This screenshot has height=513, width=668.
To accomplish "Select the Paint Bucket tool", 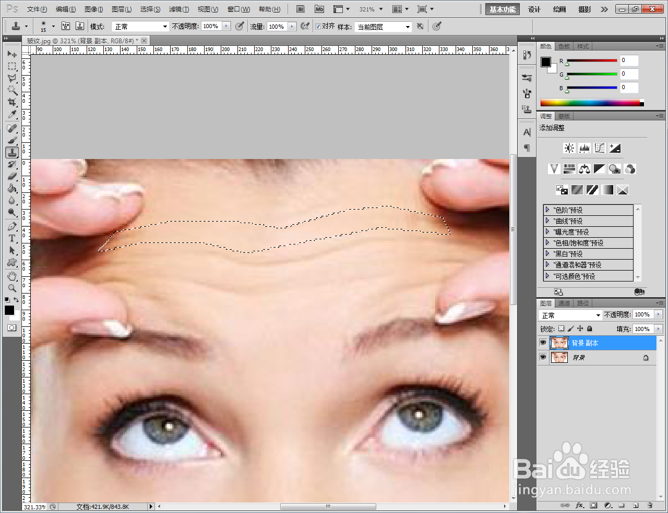I will (12, 188).
